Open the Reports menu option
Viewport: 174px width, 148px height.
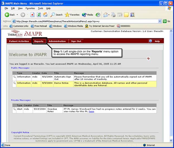coord(39,41)
